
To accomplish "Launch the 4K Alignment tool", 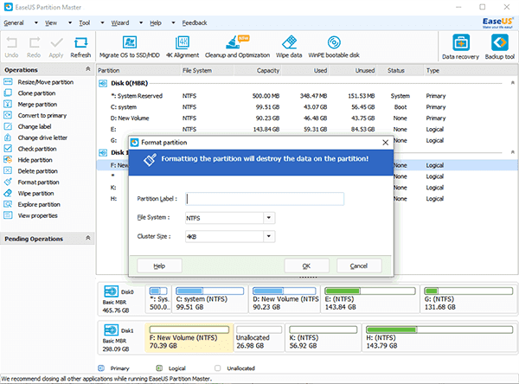I will tap(183, 47).
